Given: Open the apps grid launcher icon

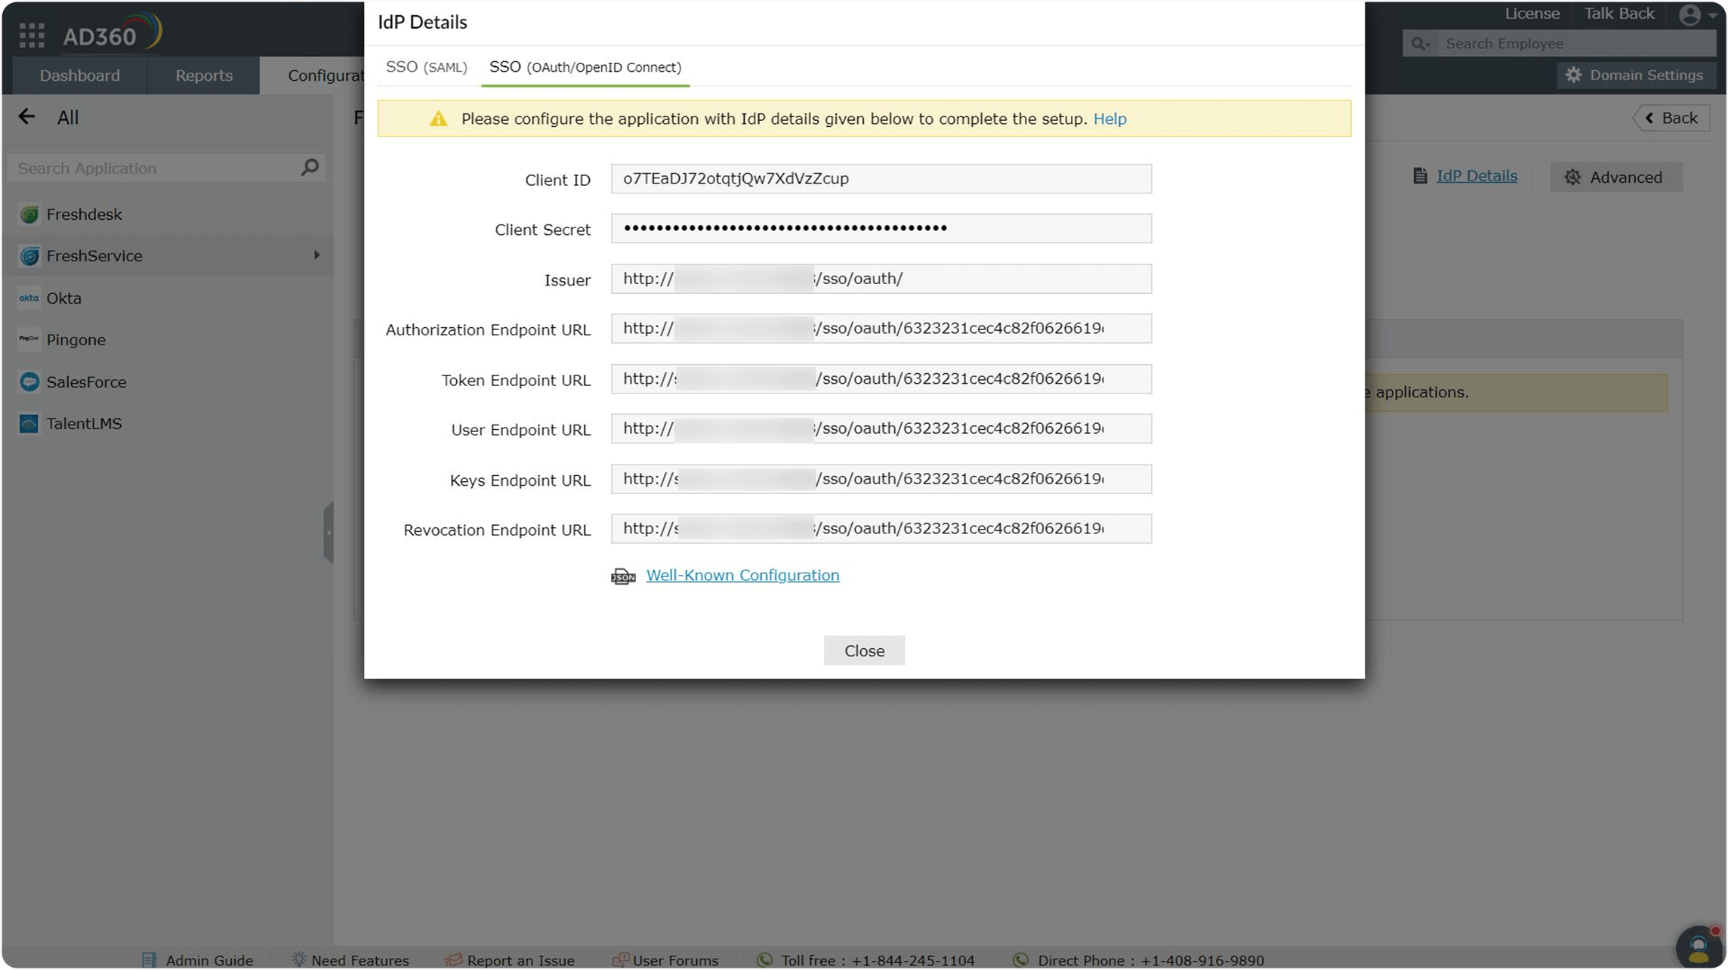Looking at the screenshot, I should click(x=32, y=35).
